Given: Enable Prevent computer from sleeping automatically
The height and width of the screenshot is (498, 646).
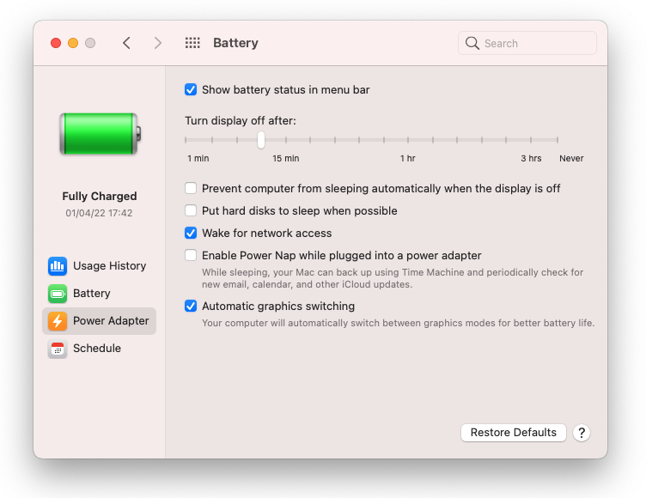Looking at the screenshot, I should [191, 188].
